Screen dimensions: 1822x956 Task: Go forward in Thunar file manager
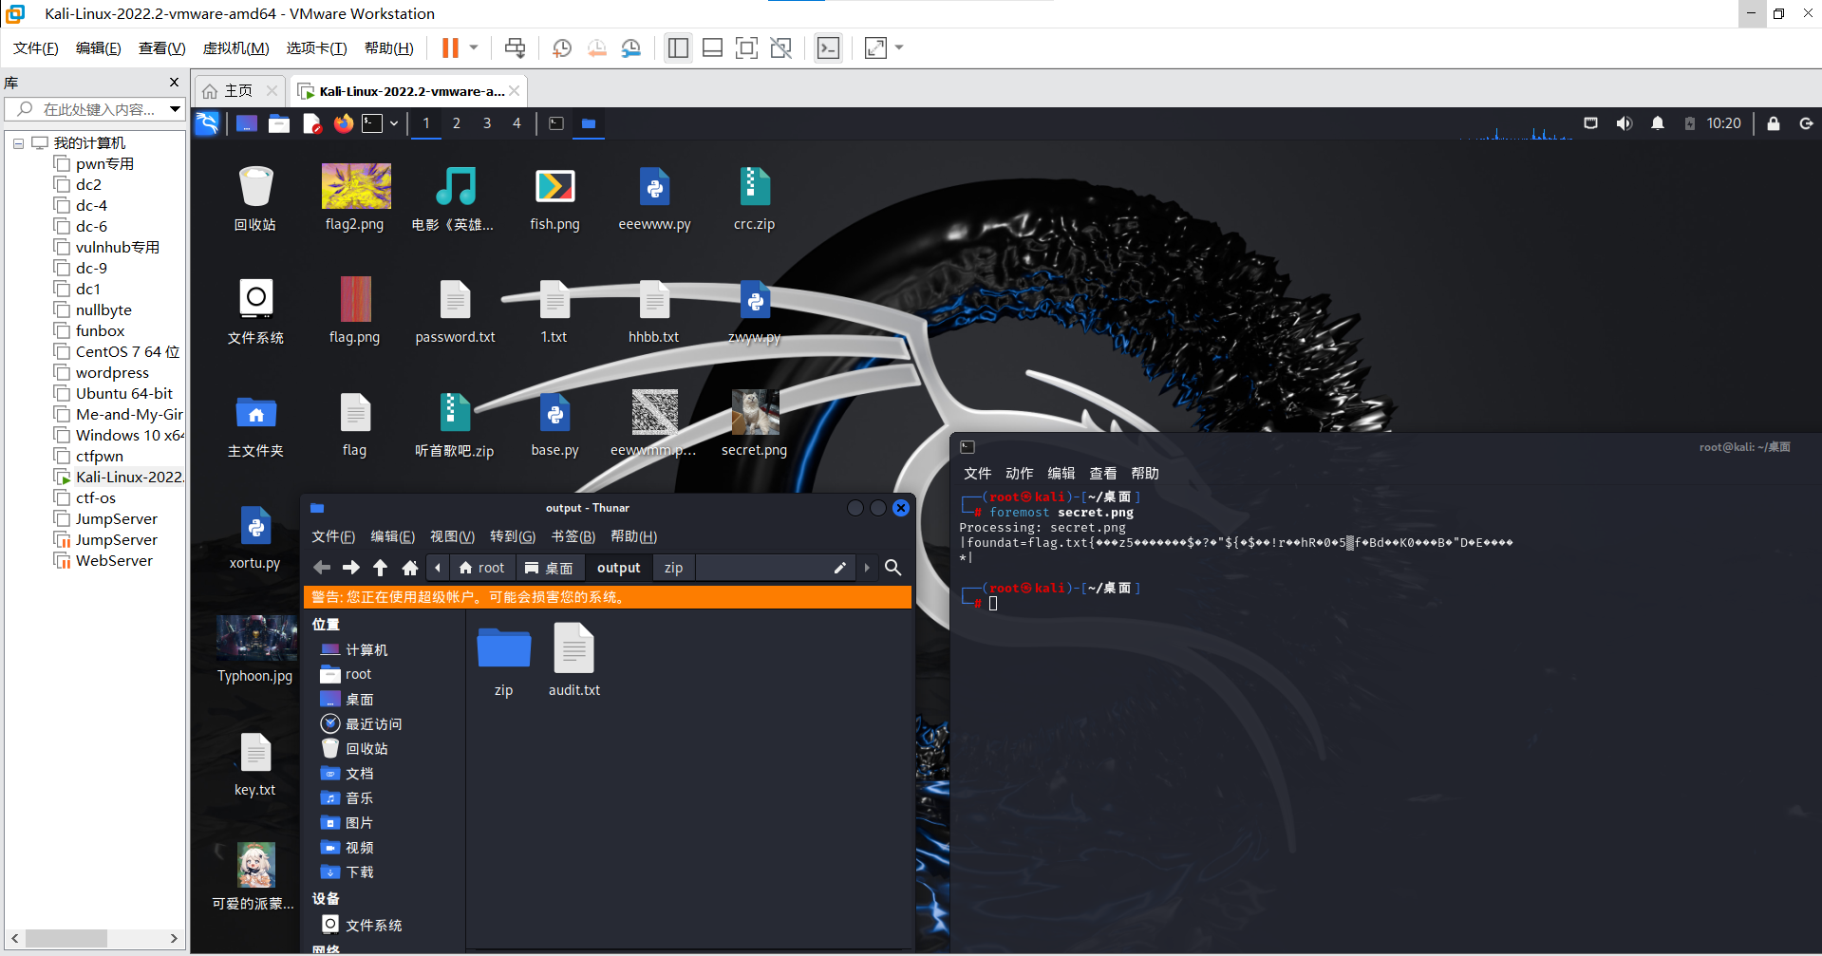tap(351, 568)
